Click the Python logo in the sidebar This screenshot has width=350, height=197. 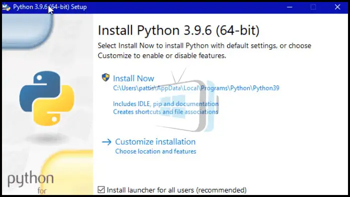coord(47,98)
